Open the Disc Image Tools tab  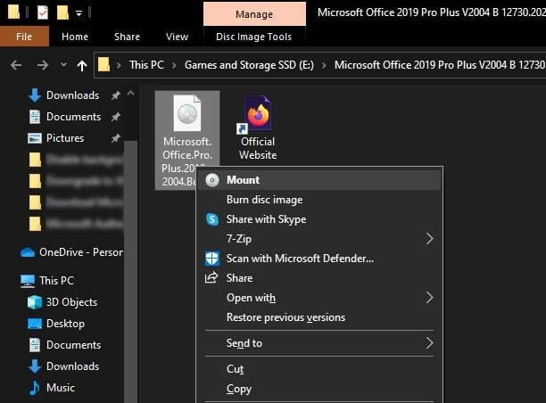point(254,37)
